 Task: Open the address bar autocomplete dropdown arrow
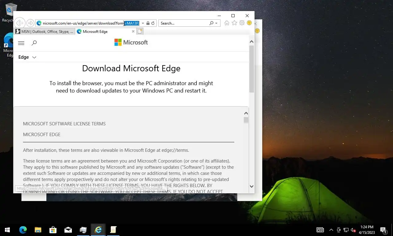click(143, 23)
